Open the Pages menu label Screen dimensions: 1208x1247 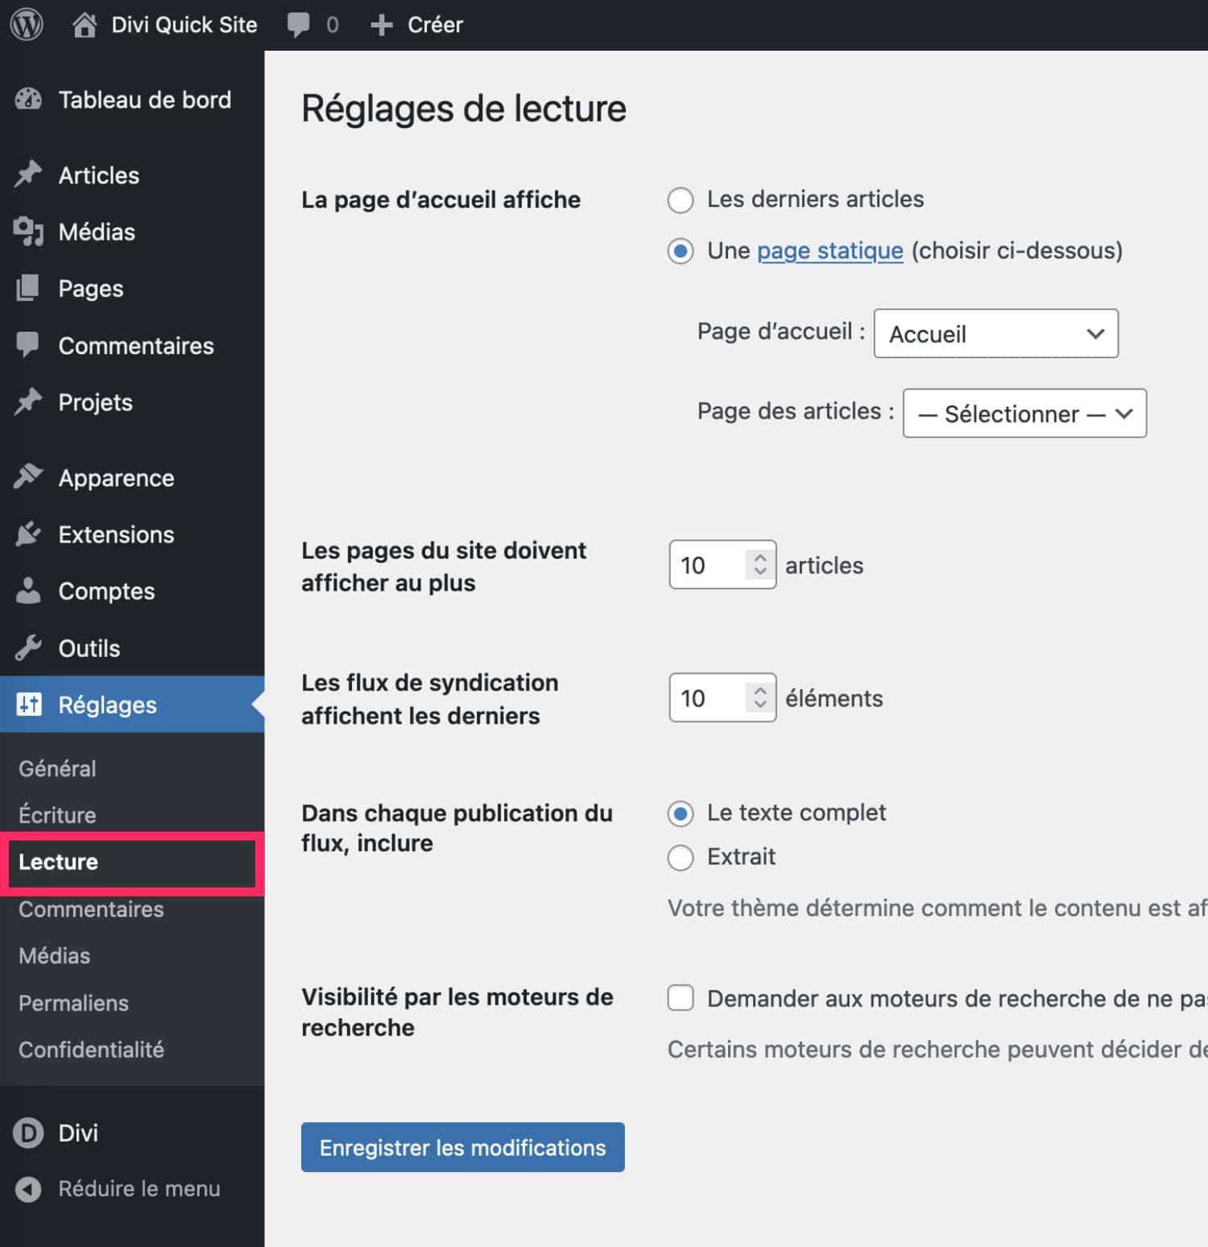tap(91, 288)
